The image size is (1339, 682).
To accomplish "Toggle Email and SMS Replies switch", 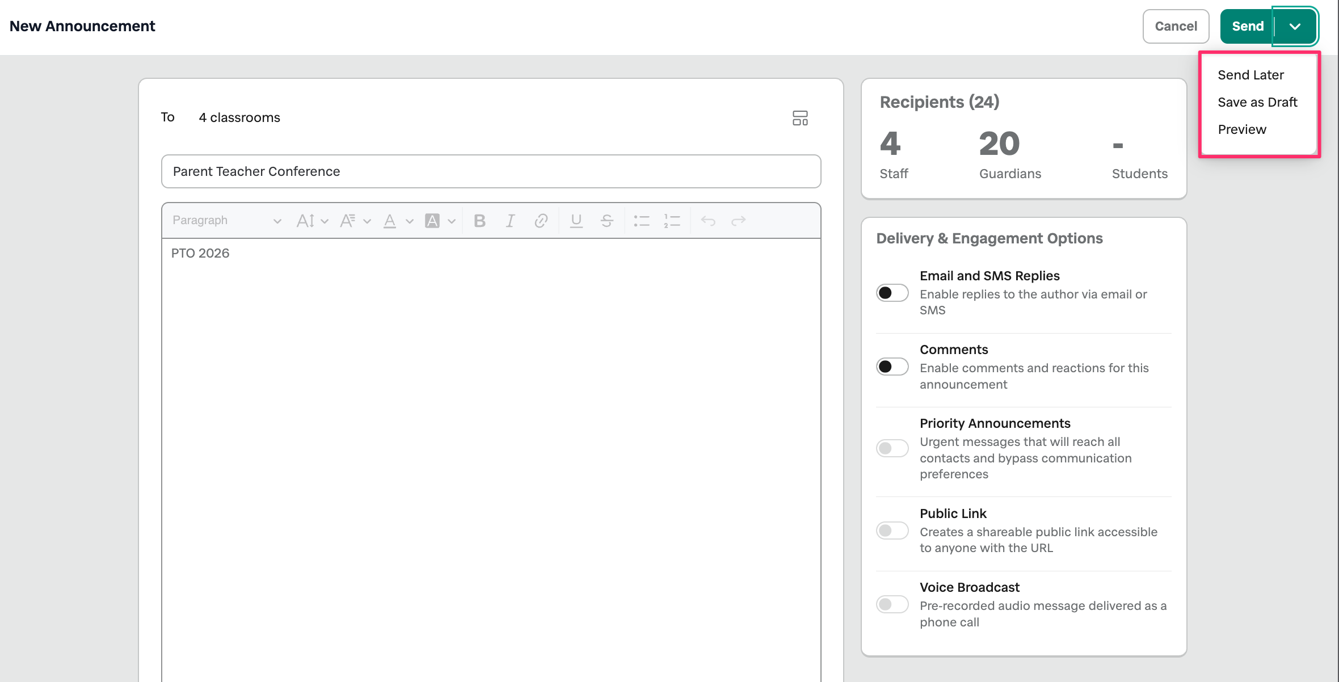I will [x=892, y=293].
